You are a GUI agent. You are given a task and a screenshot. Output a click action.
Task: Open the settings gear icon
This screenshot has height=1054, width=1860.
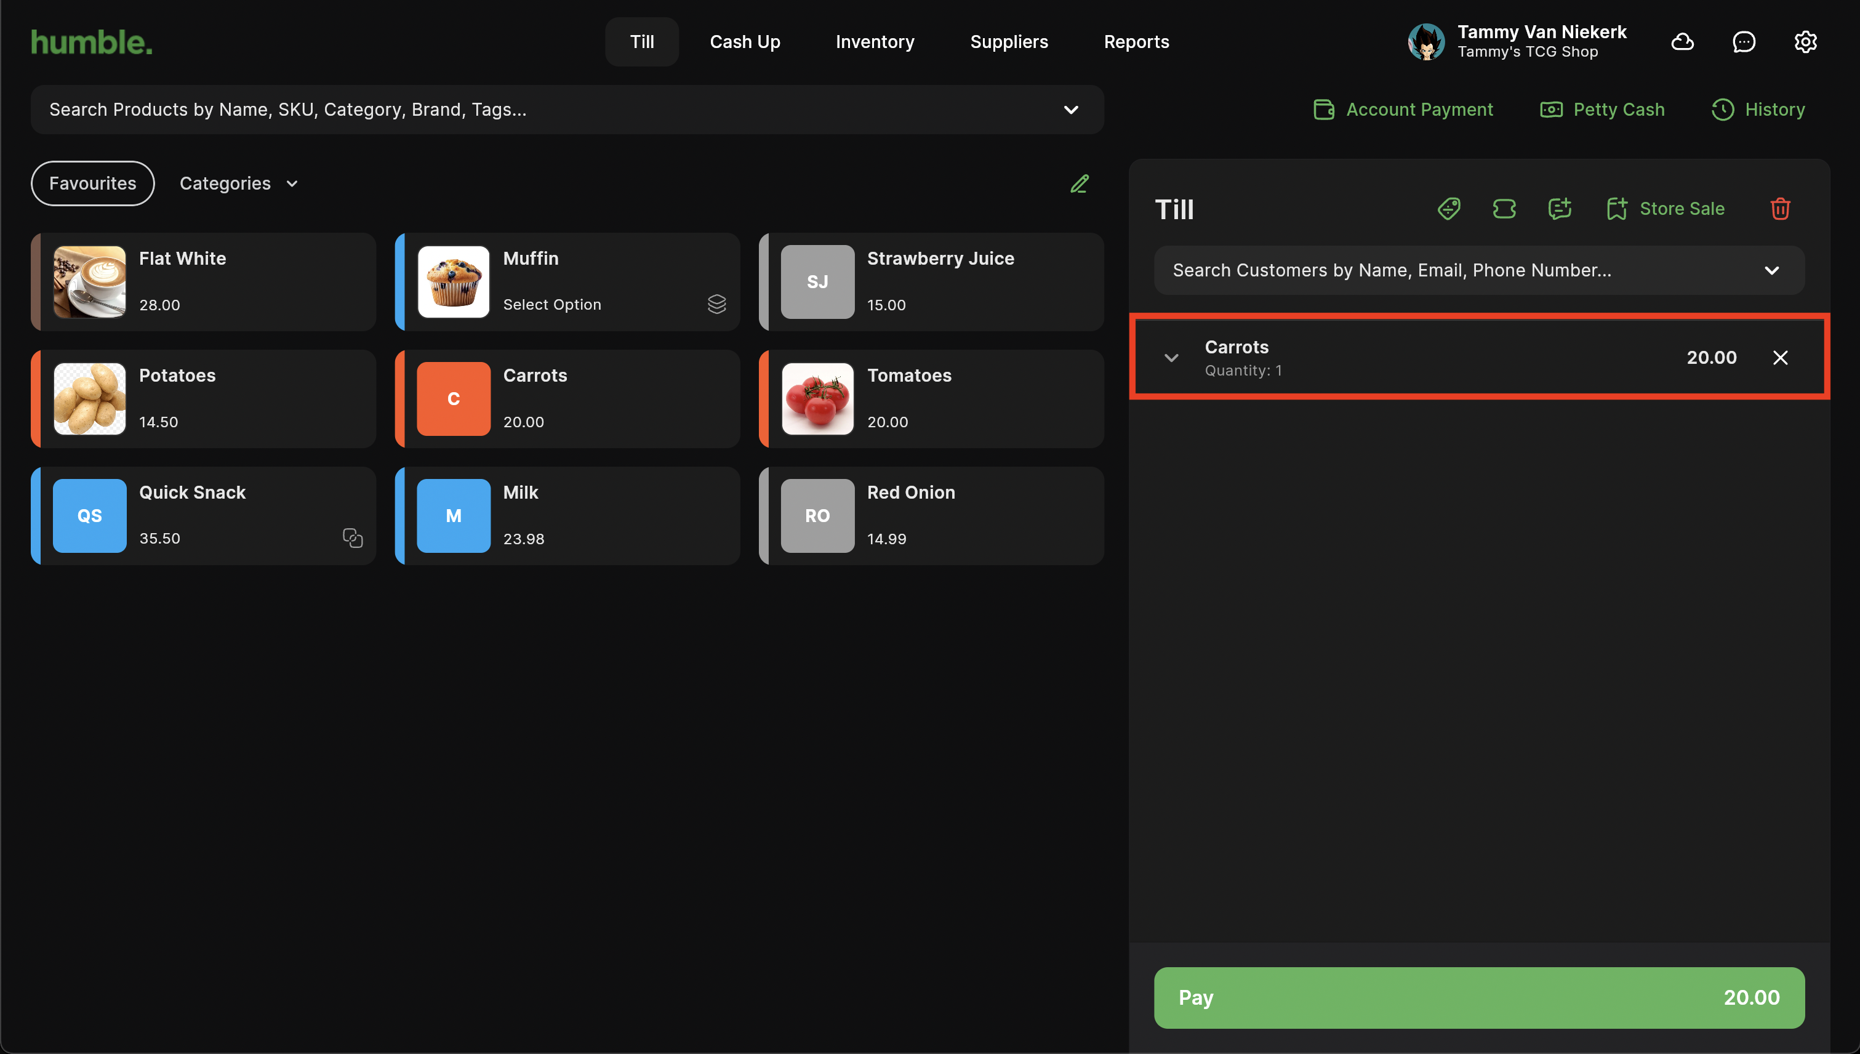(x=1805, y=42)
